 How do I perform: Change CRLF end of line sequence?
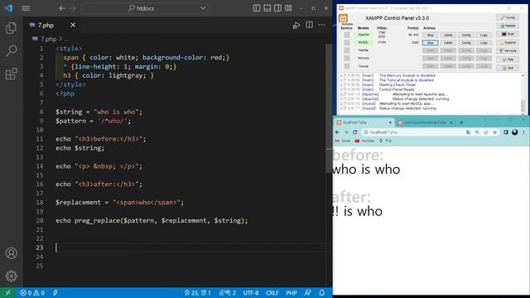272,292
